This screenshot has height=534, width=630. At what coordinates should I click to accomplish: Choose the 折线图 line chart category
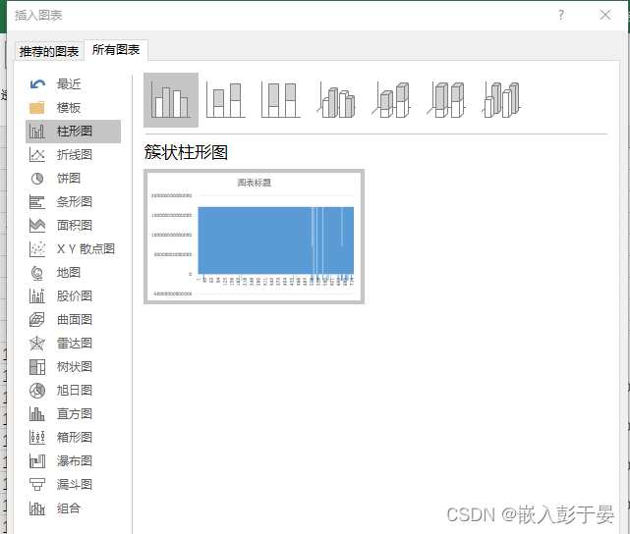[x=73, y=155]
